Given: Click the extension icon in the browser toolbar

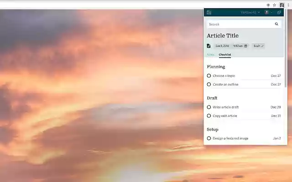Looking at the screenshot, I should point(282,5).
